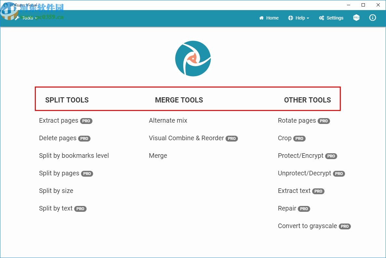The image size is (386, 258).
Task: Click the house icon next to Home
Action: 261,18
